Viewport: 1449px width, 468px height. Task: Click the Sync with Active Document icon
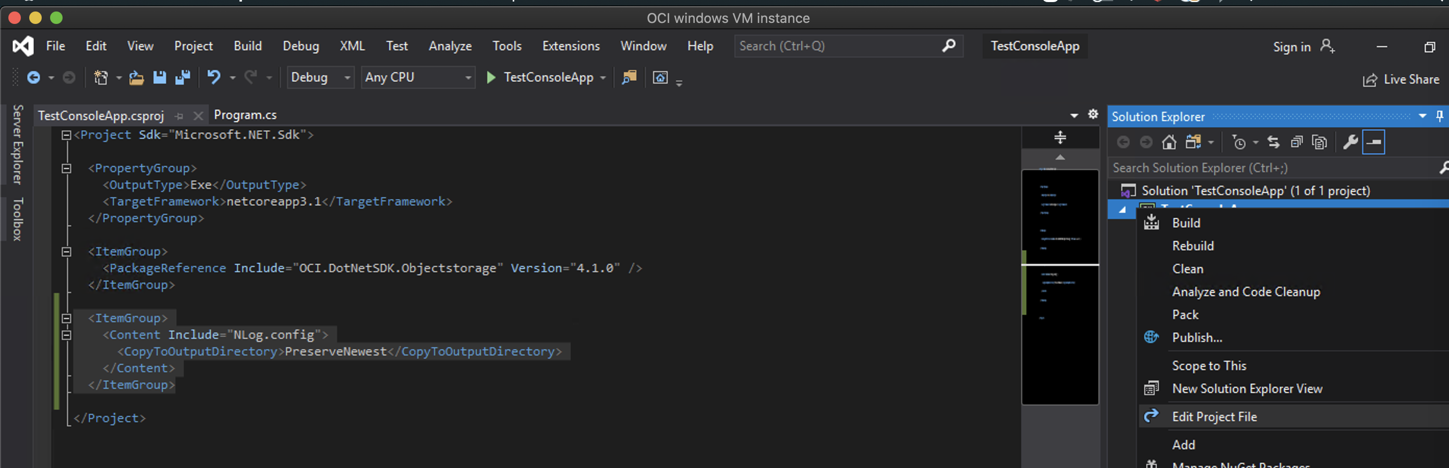[1274, 143]
